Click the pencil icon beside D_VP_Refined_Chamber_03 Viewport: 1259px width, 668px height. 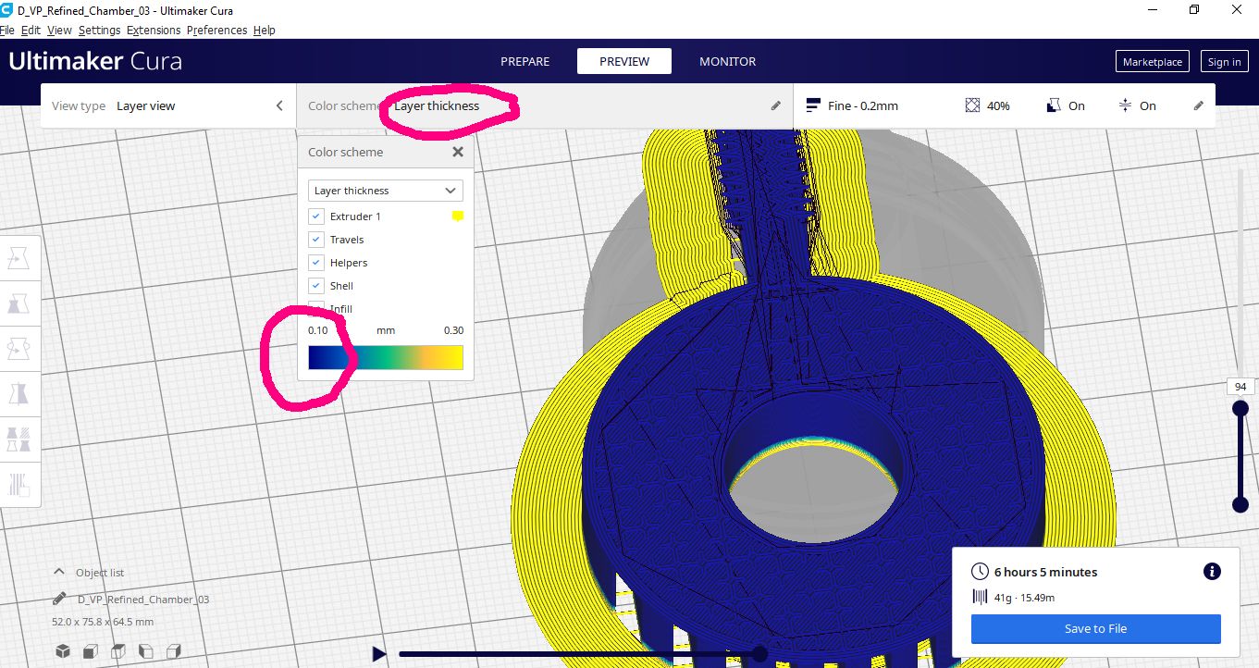60,599
